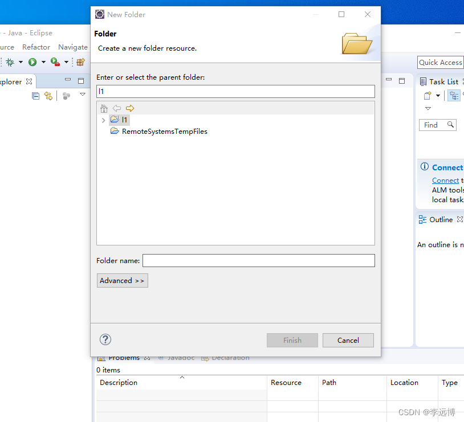Click the New Task icon in Task List
The width and height of the screenshot is (464, 422).
coord(427,95)
